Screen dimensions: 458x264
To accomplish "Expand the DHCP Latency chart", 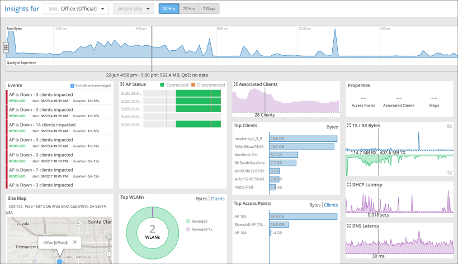I will [349, 184].
